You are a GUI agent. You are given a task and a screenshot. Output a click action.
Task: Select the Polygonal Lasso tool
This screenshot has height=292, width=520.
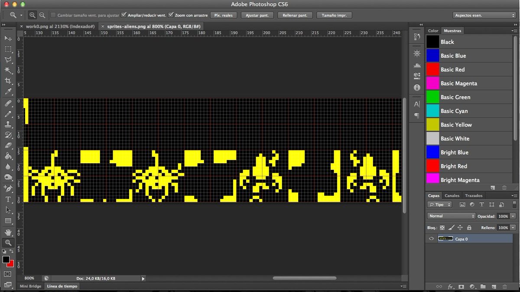tap(8, 60)
